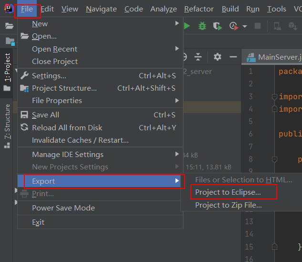Choose Close Project
The height and width of the screenshot is (262, 302).
coord(100,62)
